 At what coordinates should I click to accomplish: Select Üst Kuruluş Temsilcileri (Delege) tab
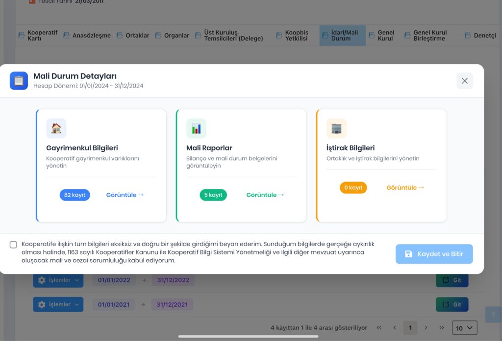click(229, 36)
